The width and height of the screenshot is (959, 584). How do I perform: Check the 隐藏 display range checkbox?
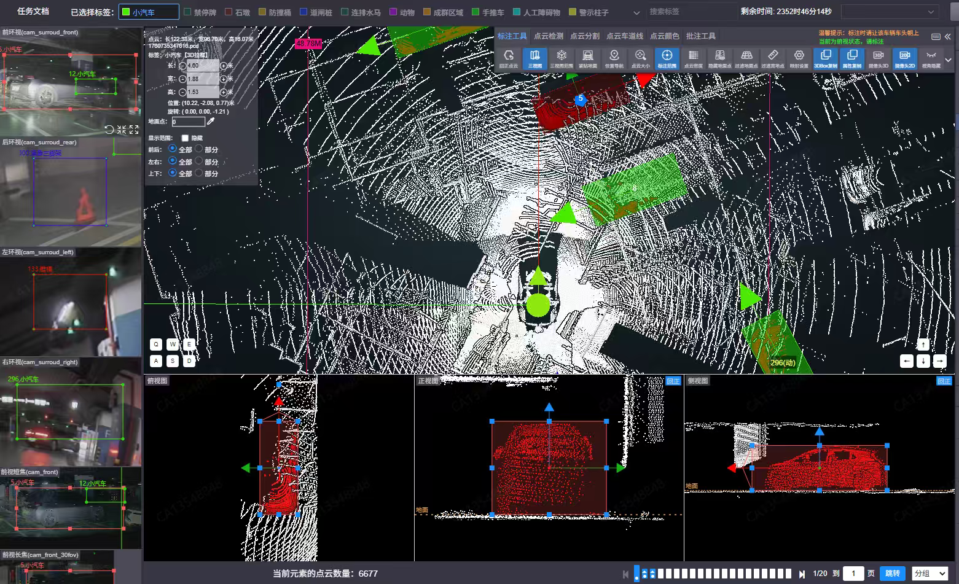point(185,138)
